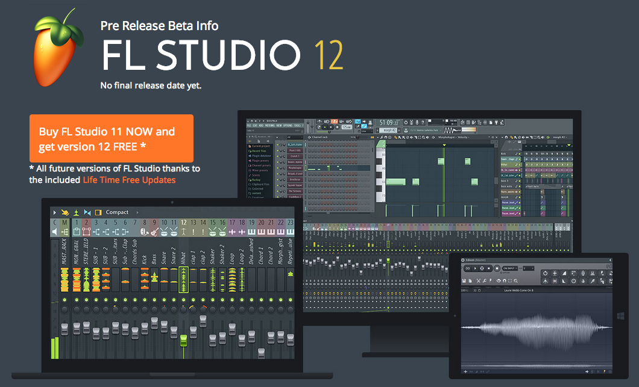Open the Life Time Free Updates link
This screenshot has width=639, height=387.
click(x=129, y=180)
